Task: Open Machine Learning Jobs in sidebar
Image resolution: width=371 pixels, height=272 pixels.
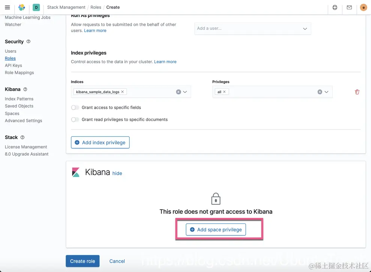Action: click(28, 17)
